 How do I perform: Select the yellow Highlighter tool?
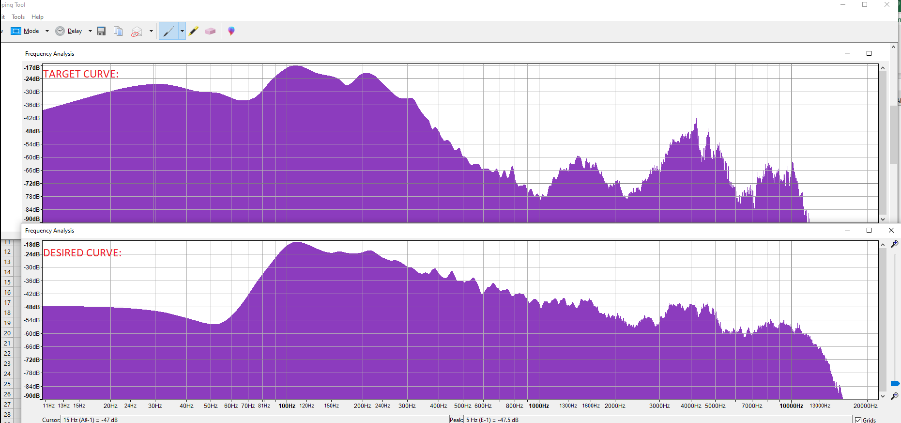194,31
